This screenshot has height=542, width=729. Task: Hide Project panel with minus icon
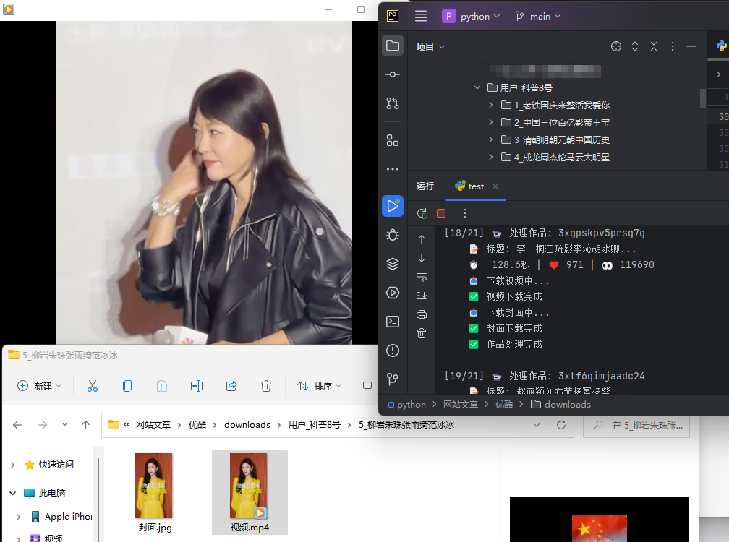point(691,46)
